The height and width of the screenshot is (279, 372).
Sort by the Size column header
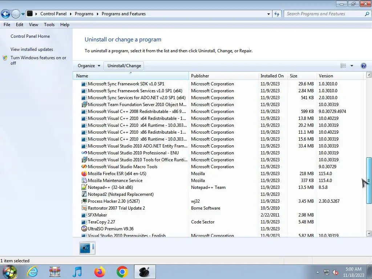coord(302,76)
